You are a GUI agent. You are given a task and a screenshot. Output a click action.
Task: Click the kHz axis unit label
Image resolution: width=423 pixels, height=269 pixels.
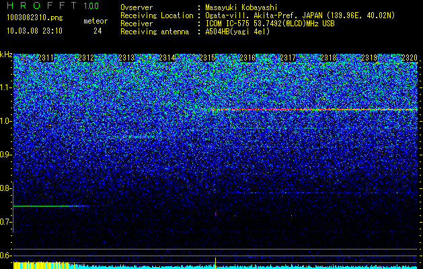(6, 54)
